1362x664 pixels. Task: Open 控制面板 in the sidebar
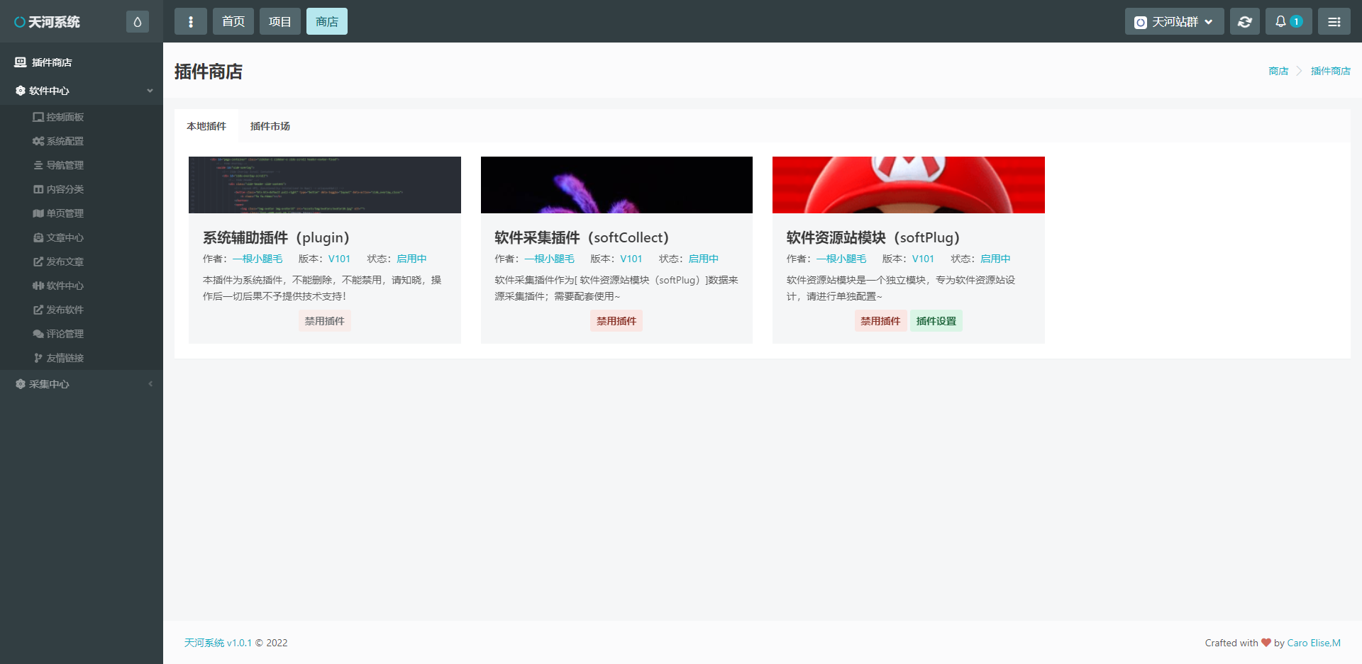pyautogui.click(x=65, y=117)
